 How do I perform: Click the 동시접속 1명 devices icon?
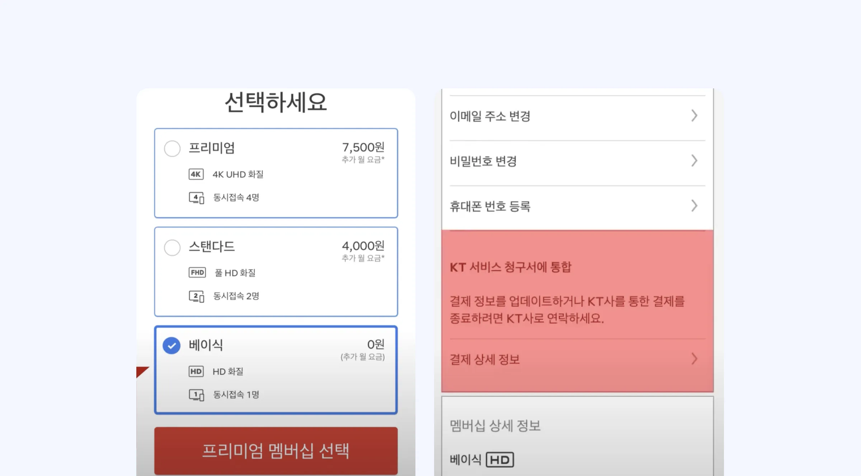(197, 395)
